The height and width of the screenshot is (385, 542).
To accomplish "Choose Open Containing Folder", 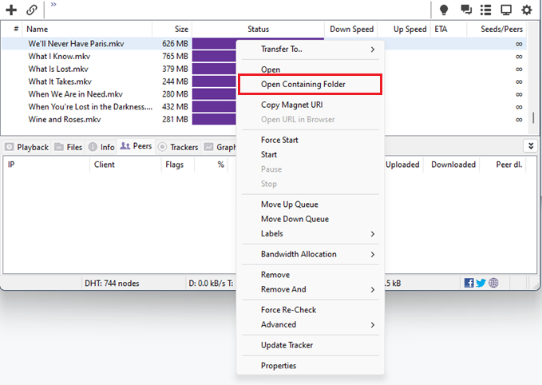I will (311, 84).
